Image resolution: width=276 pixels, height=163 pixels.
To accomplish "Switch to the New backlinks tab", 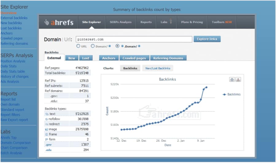I will [x=72, y=58].
